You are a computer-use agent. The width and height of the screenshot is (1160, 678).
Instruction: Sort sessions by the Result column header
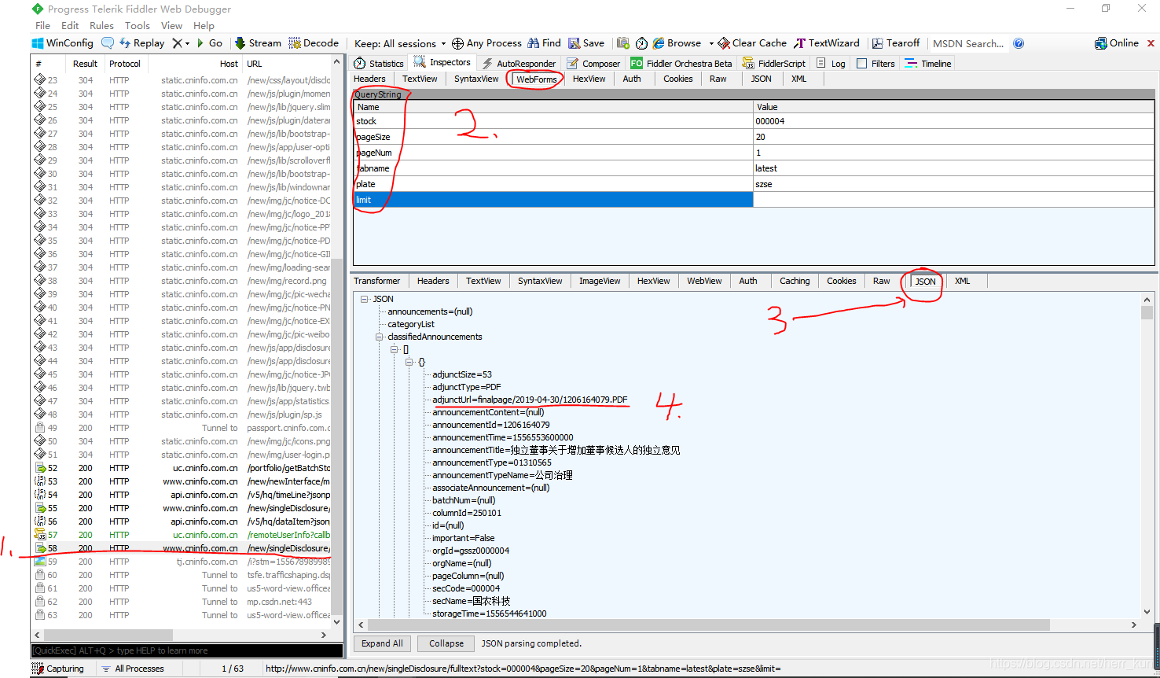[85, 64]
